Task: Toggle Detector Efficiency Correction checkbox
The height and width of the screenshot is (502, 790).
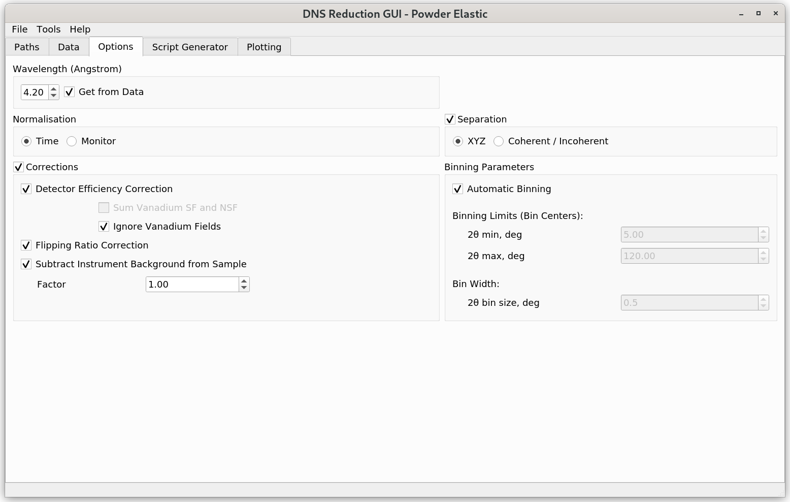Action: tap(26, 189)
